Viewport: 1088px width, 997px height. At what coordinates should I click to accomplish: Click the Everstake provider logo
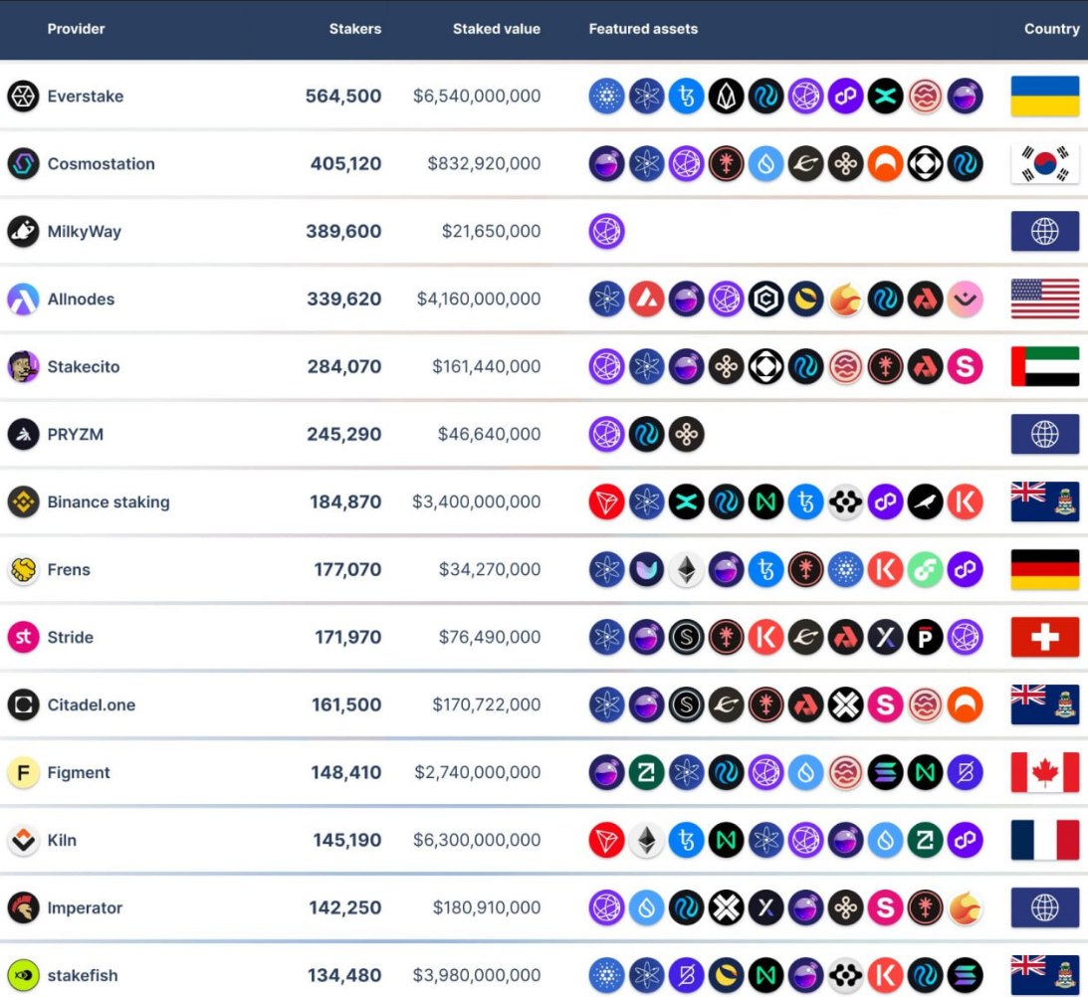[x=23, y=96]
